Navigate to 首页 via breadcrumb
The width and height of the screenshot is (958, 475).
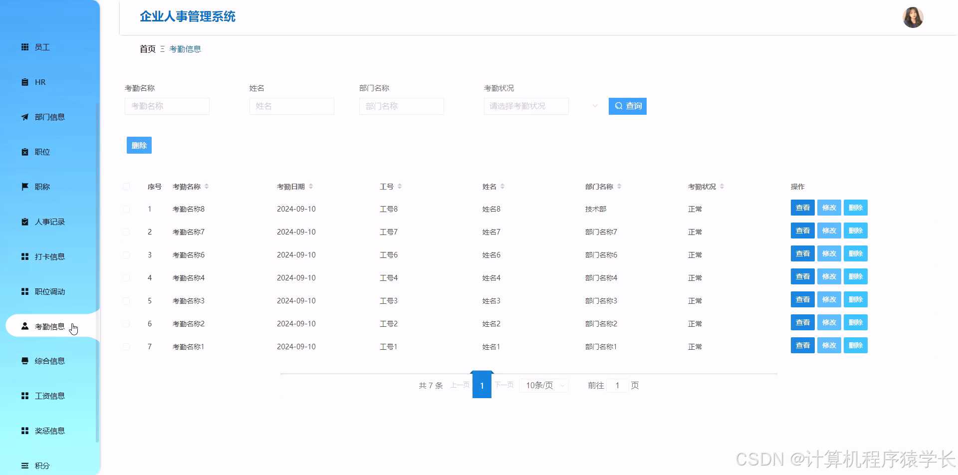147,48
